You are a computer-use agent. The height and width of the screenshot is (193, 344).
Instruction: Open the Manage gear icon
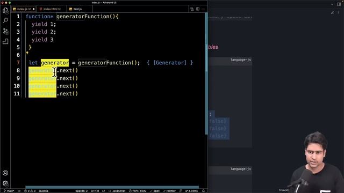click(5, 183)
